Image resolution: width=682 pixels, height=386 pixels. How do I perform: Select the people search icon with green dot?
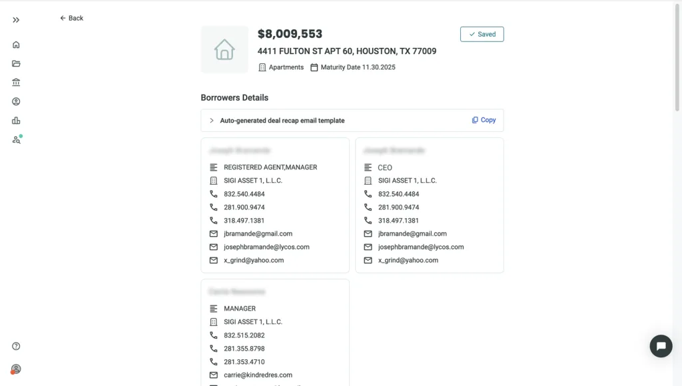(15, 140)
